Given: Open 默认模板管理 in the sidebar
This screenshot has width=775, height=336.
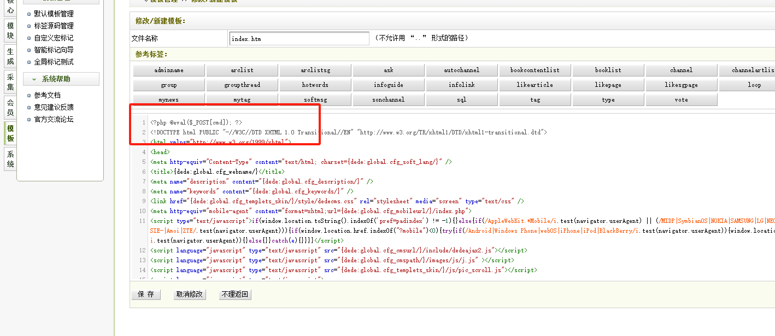Looking at the screenshot, I should pos(54,14).
